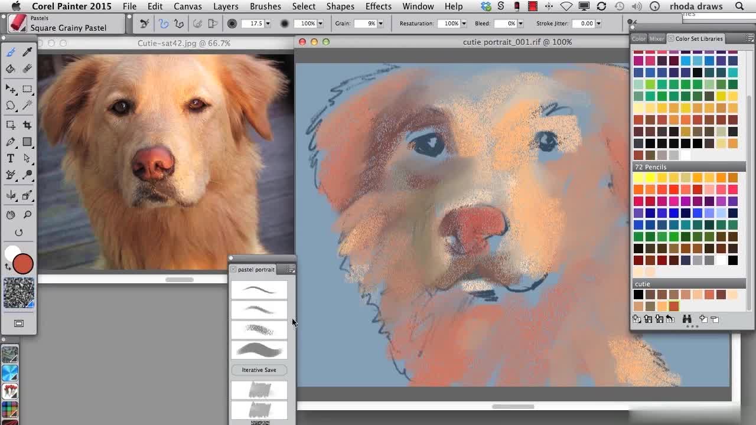Click the Reset tool icon in property bar

[144, 24]
